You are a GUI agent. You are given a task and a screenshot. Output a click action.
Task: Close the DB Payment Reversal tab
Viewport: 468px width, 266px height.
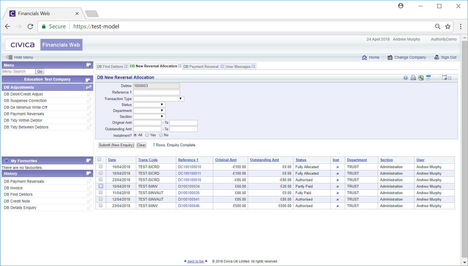pos(222,66)
